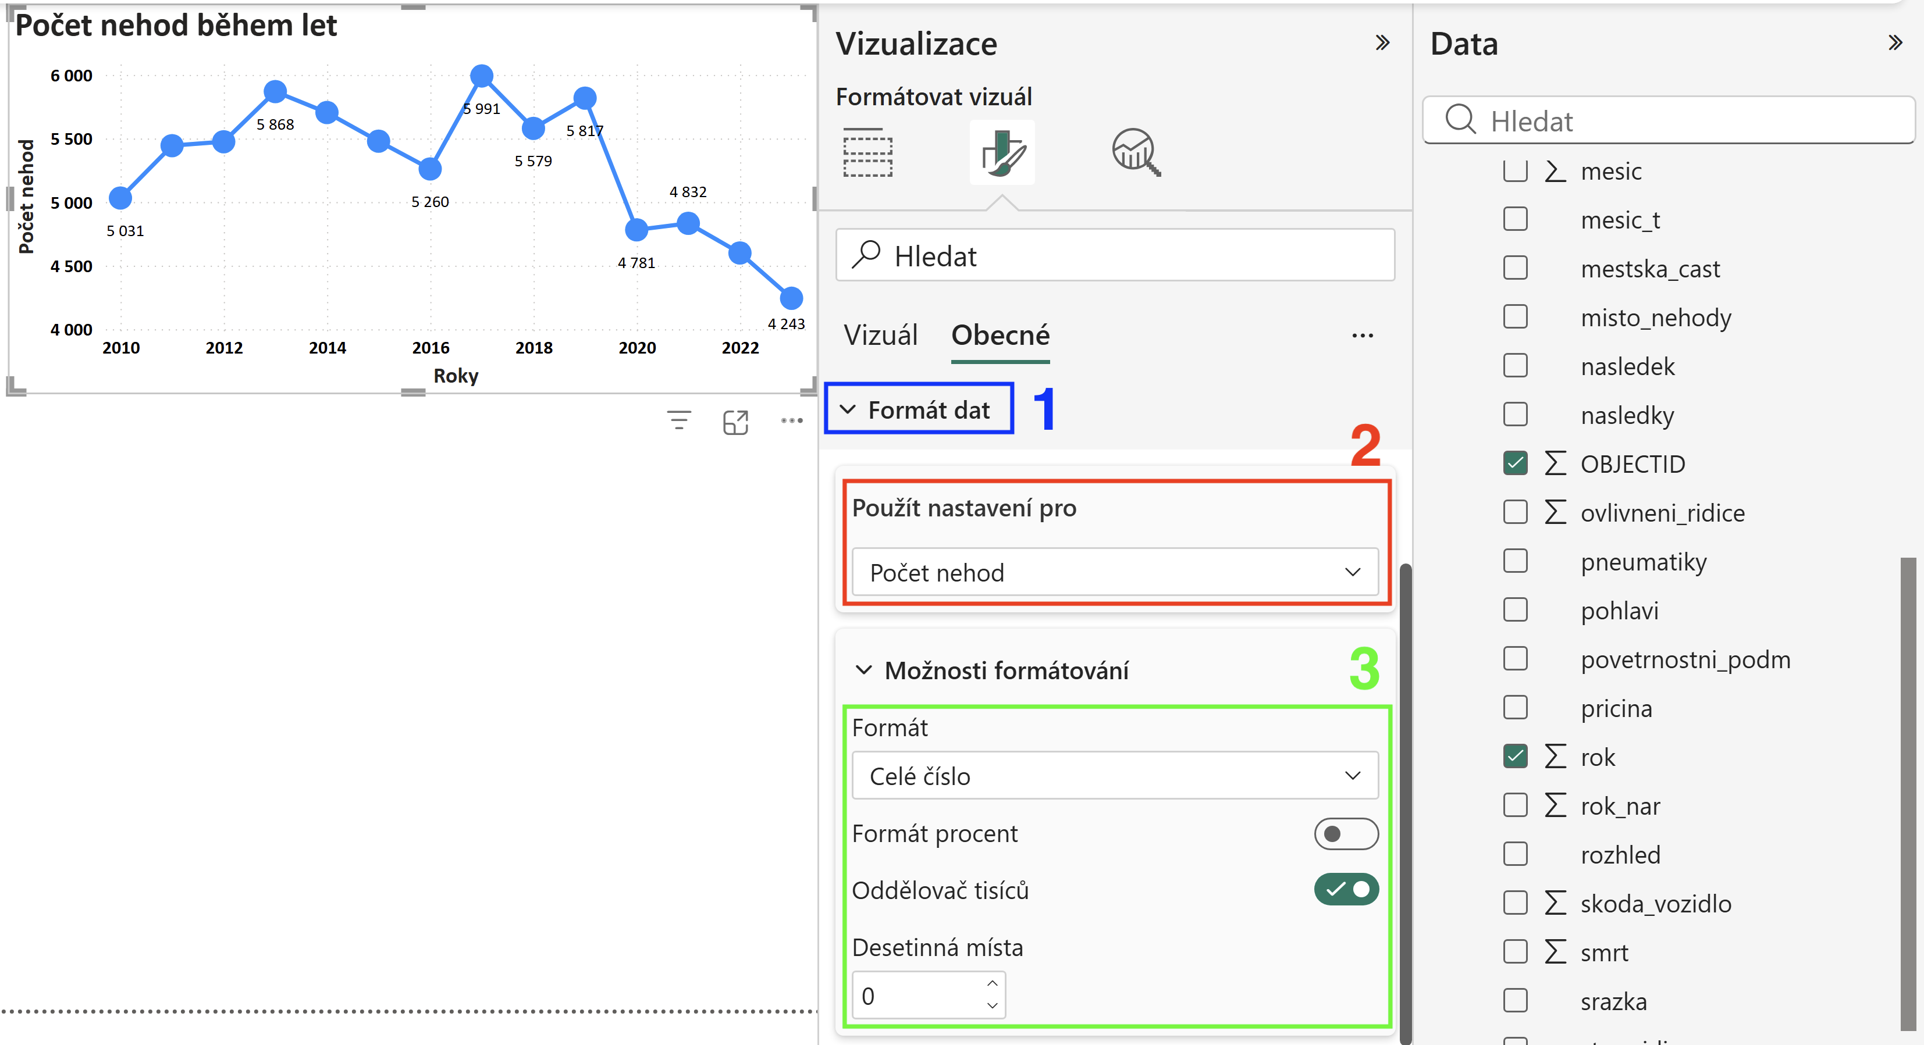The width and height of the screenshot is (1924, 1045).
Task: Check the pneumatiky field checkbox
Action: [1516, 561]
